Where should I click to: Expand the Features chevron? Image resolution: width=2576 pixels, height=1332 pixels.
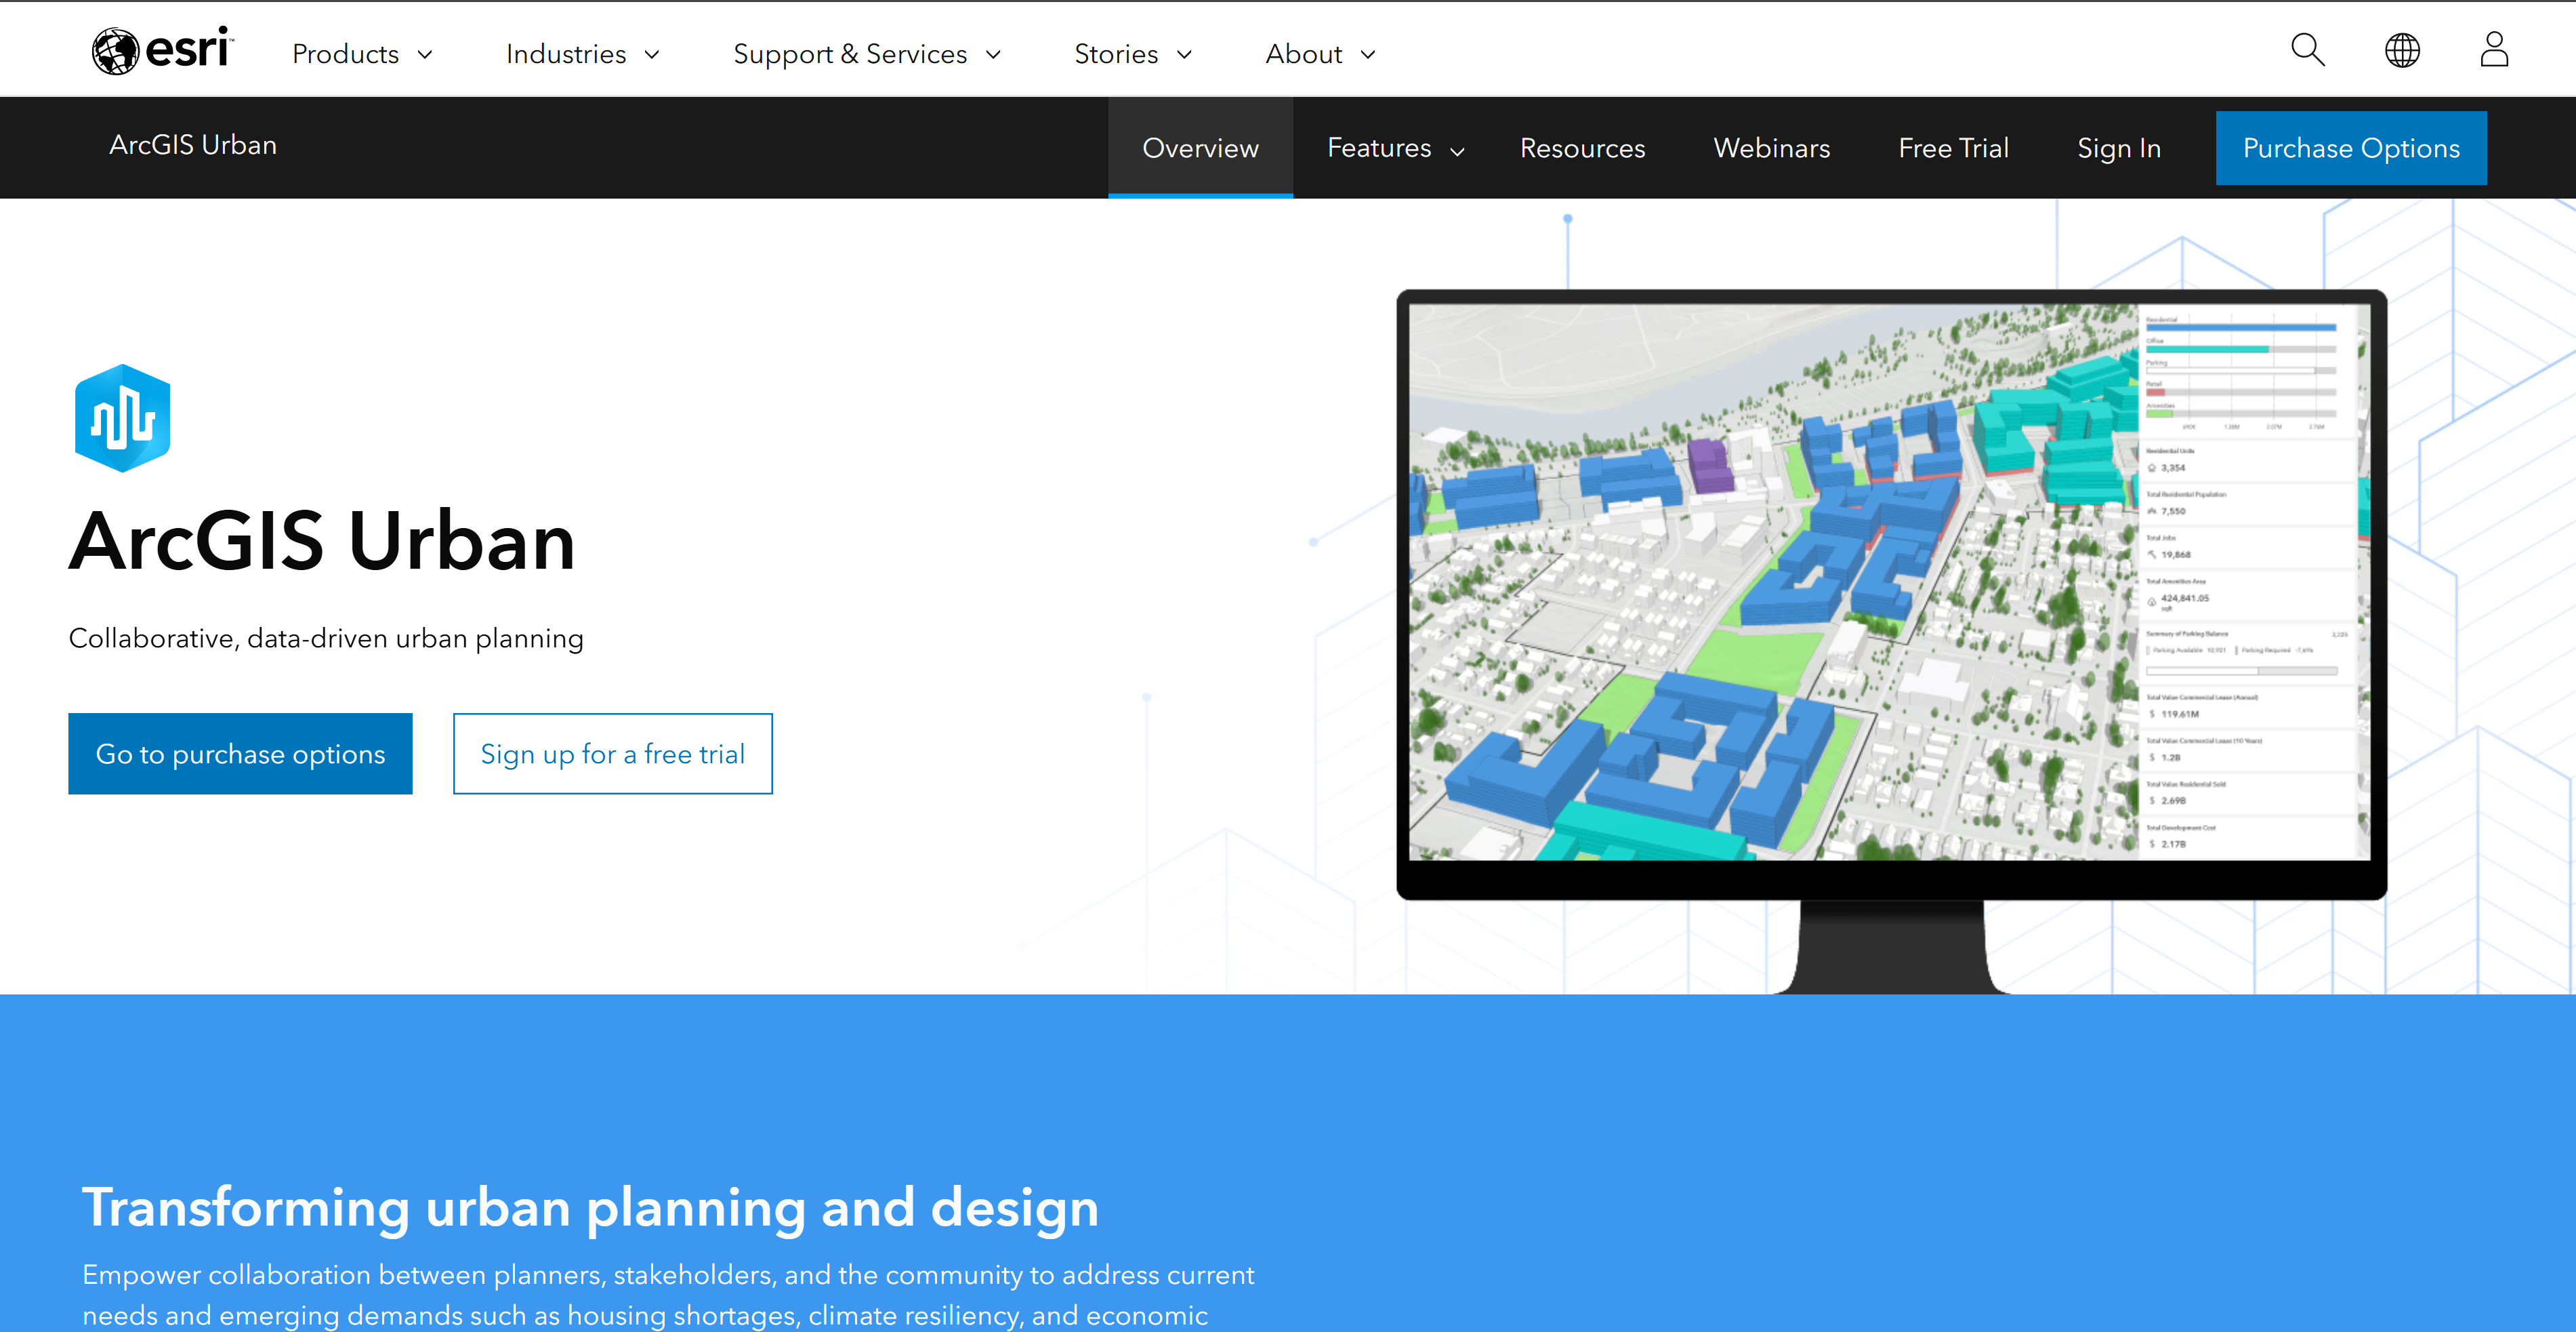coord(1456,150)
